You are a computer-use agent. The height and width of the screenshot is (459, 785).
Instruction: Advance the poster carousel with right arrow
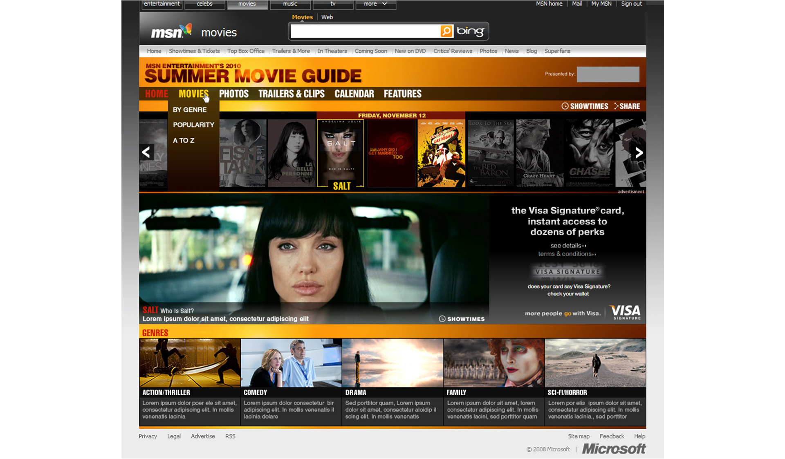(639, 152)
